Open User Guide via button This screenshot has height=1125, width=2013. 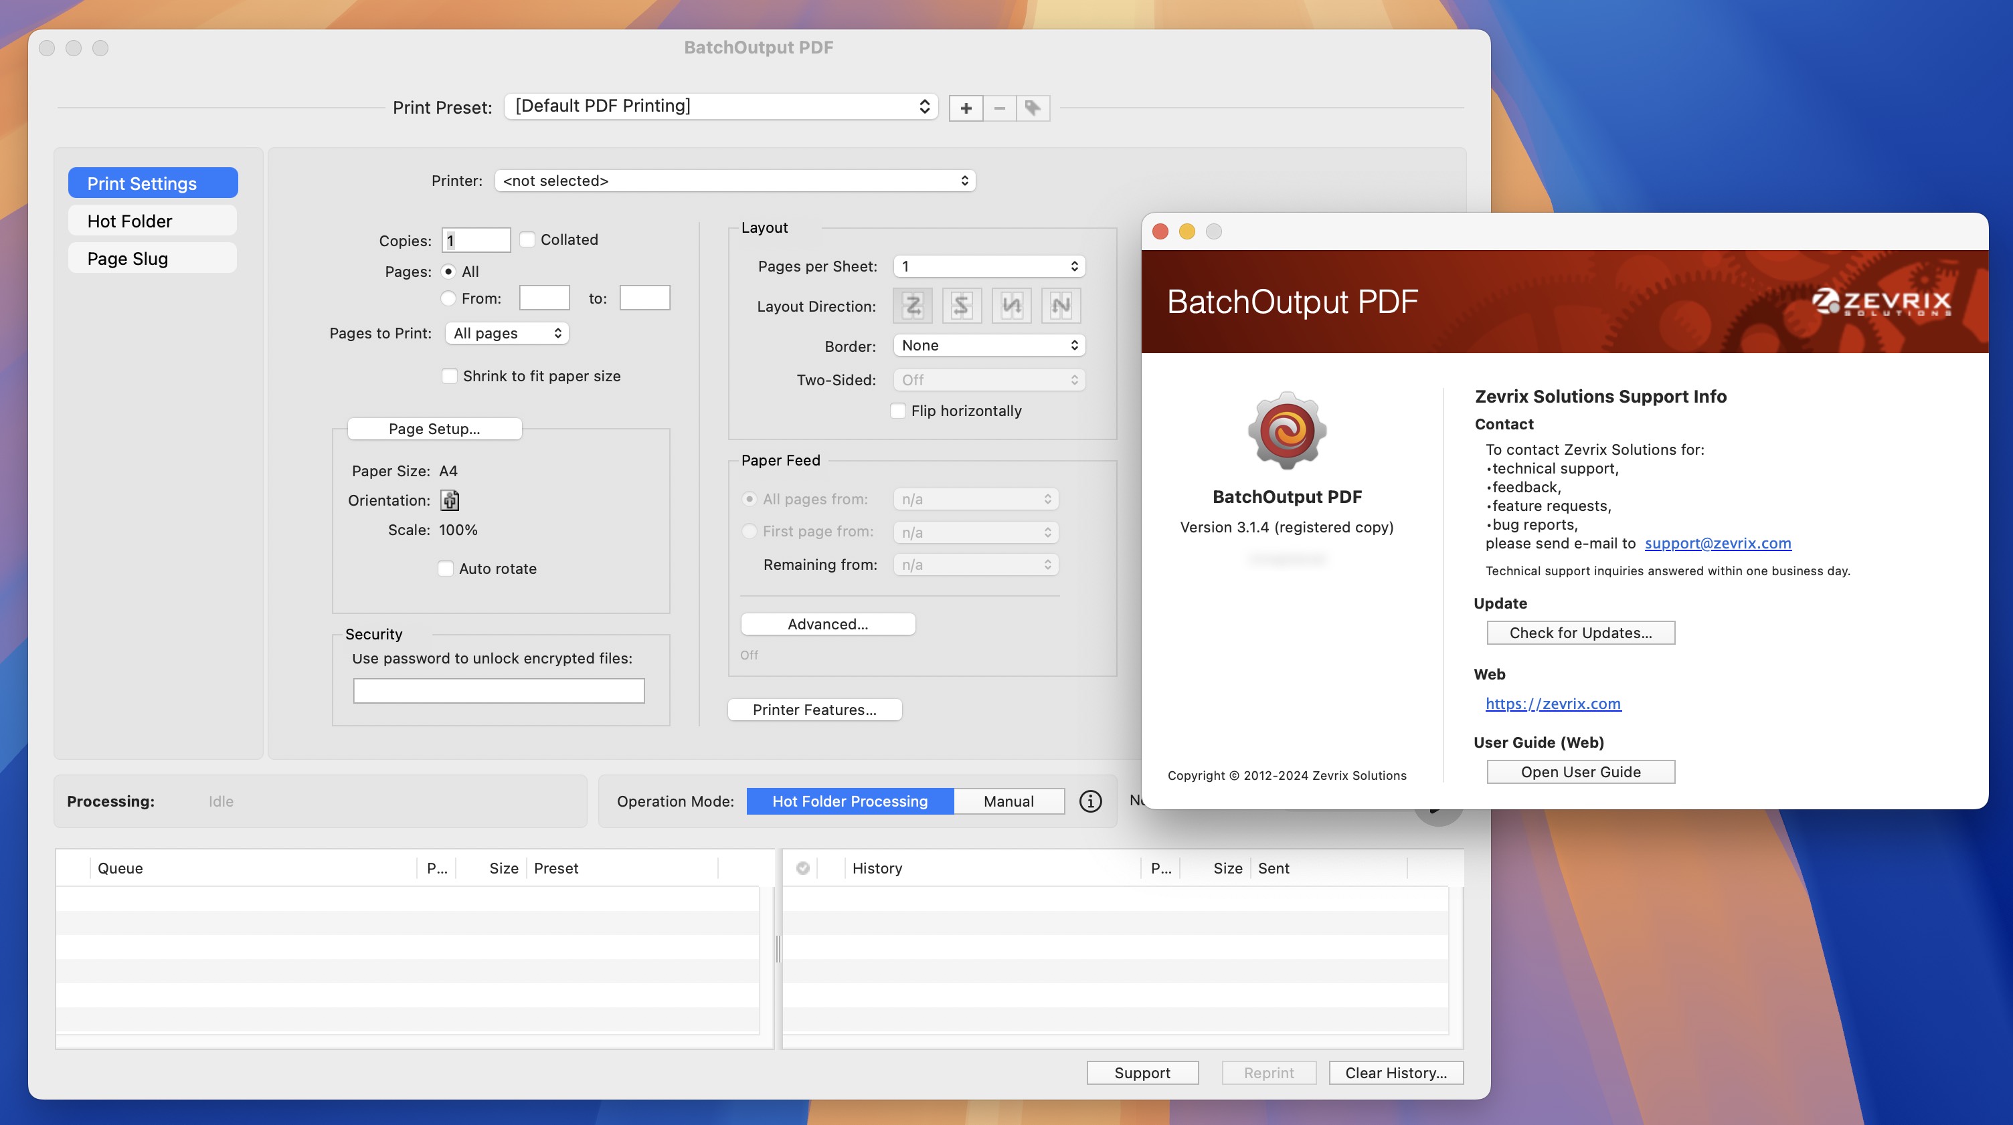pos(1580,771)
